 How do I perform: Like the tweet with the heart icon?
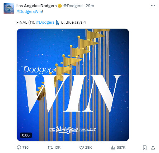click(x=82, y=148)
